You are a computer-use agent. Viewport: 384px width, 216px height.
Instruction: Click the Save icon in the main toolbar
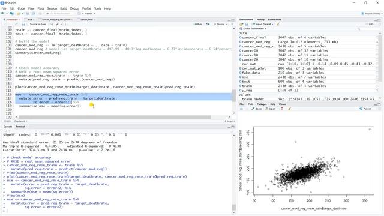(28, 13)
